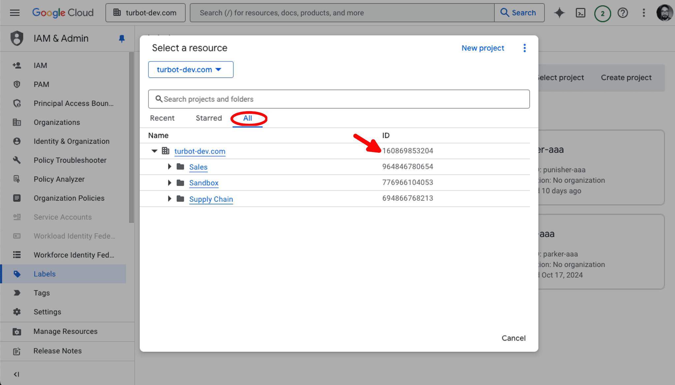Open top bar three-dot settings menu
The width and height of the screenshot is (675, 385).
(x=644, y=13)
